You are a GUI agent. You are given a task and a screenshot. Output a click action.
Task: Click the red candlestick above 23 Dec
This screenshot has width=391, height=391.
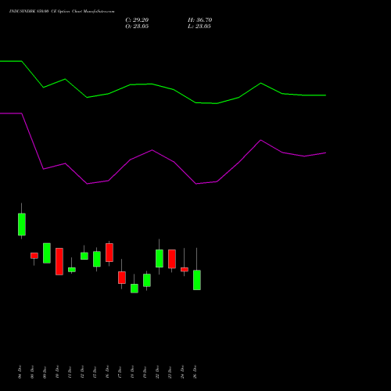click(172, 259)
